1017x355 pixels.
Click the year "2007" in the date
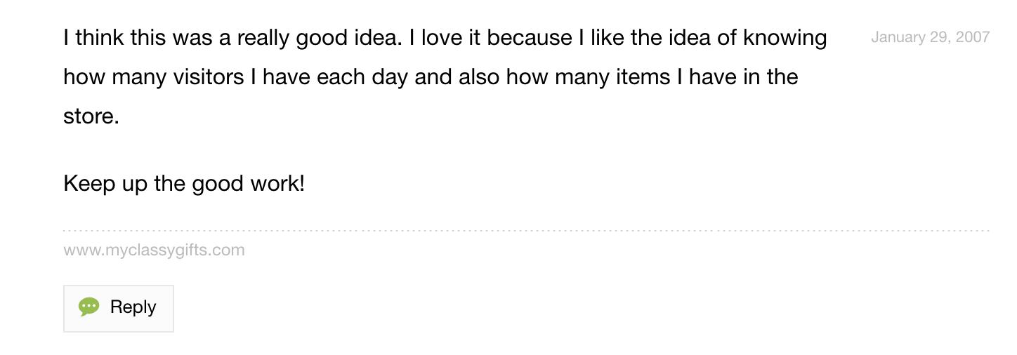pyautogui.click(x=972, y=37)
